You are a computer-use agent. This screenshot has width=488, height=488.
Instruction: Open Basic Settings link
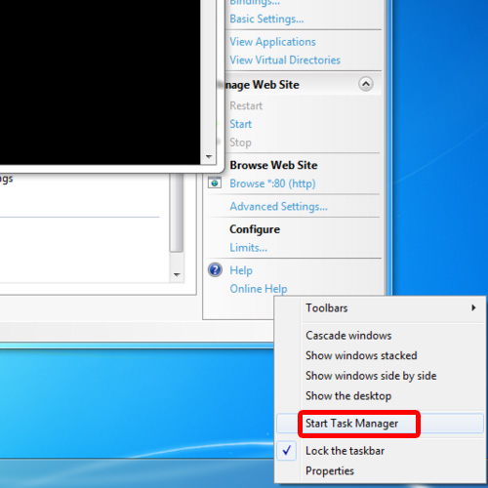[266, 19]
